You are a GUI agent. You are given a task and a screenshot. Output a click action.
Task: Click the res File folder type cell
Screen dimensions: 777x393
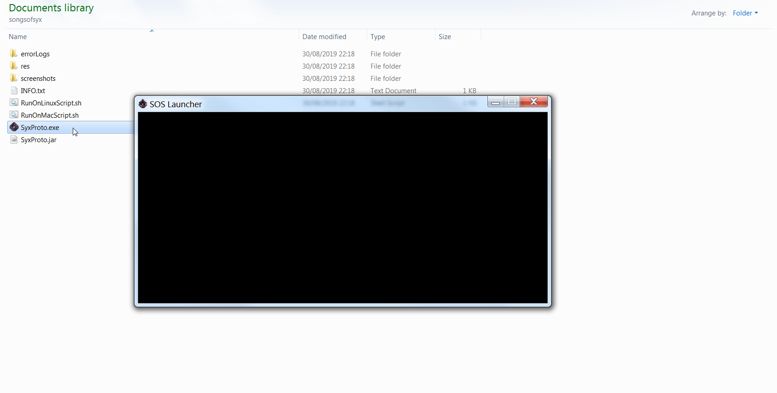pos(386,66)
